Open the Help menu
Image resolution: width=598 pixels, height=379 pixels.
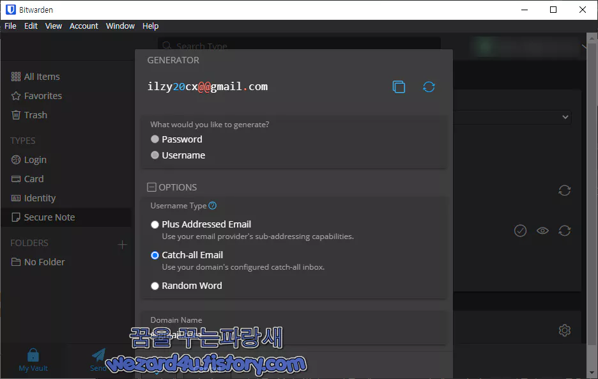click(150, 26)
